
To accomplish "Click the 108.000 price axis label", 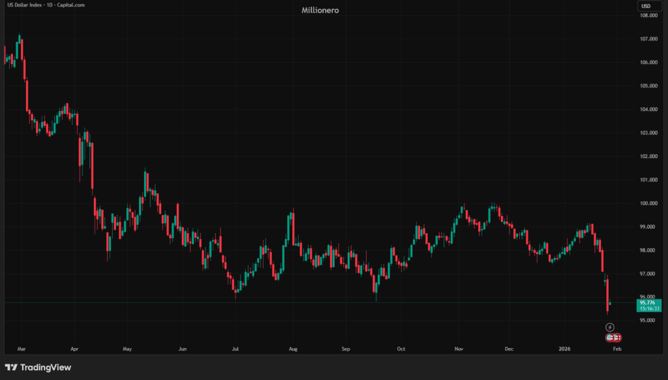I will point(647,16).
